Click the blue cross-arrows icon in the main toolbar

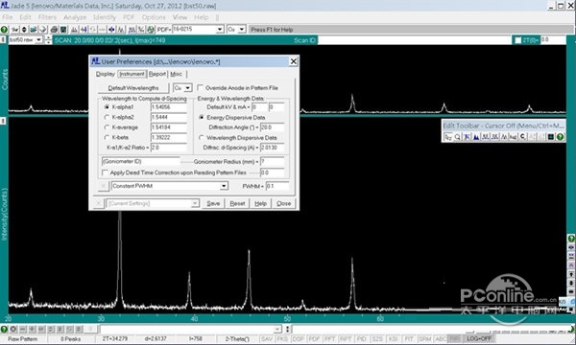[x=111, y=30]
